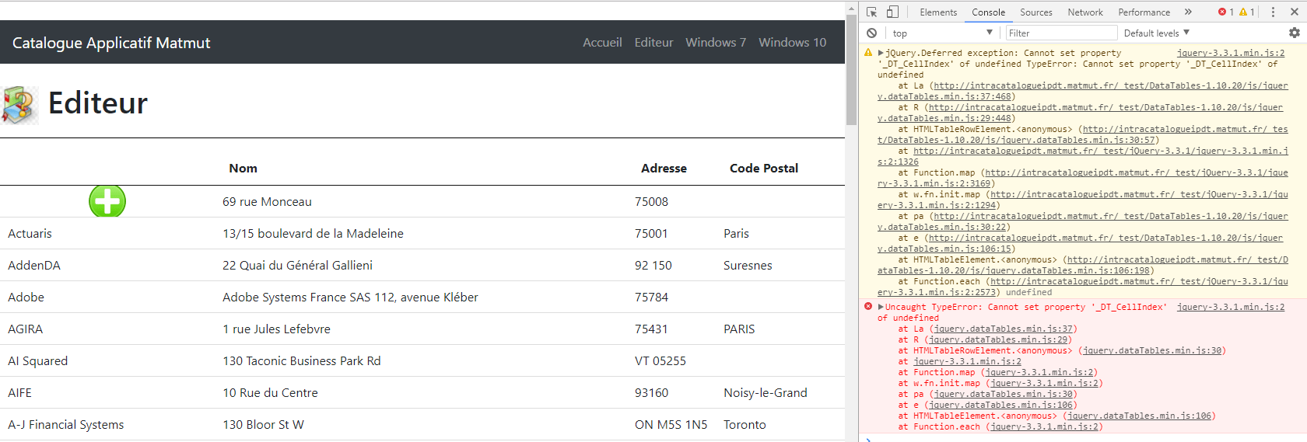Screen dimensions: 1307x442
Task: Sort table by Nom column header
Action: click(x=243, y=168)
